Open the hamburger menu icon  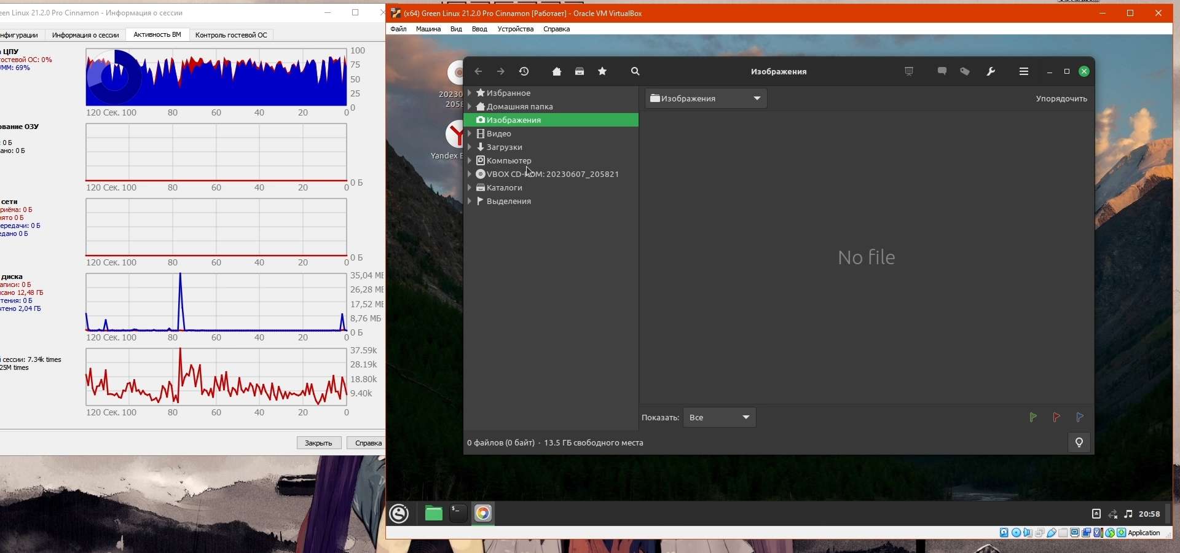(x=1024, y=72)
